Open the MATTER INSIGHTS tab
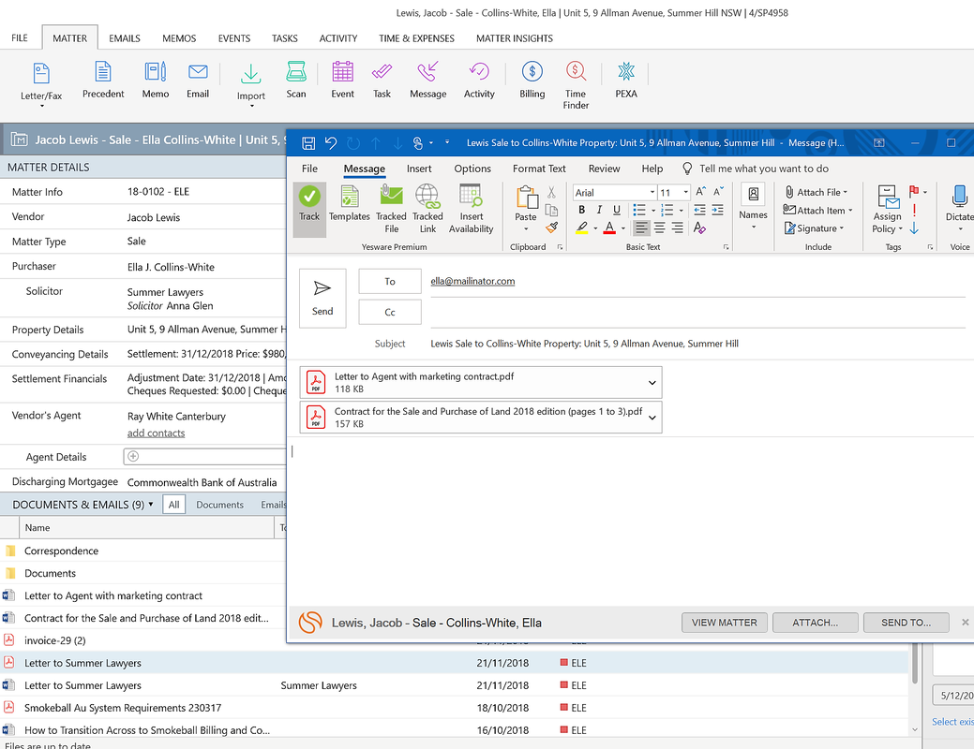Viewport: 974px width, 749px height. [515, 38]
